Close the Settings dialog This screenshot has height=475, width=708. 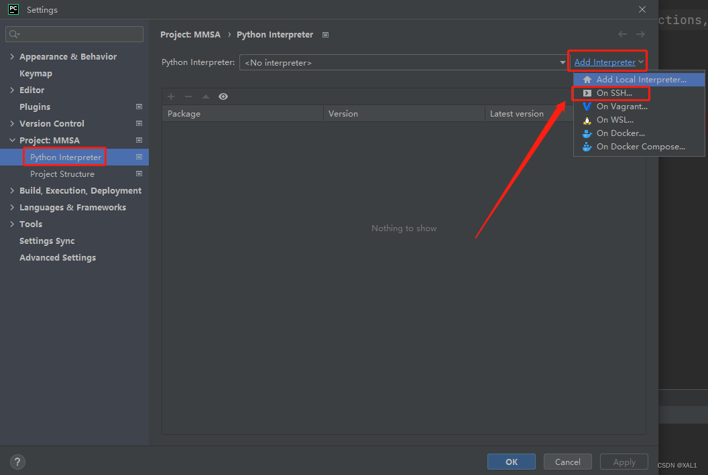pyautogui.click(x=642, y=9)
